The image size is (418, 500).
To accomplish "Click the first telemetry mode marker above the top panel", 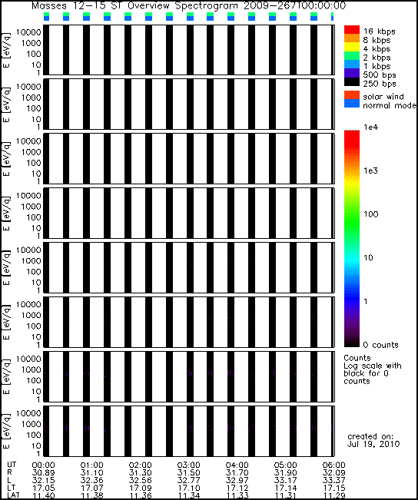I will (x=46, y=17).
